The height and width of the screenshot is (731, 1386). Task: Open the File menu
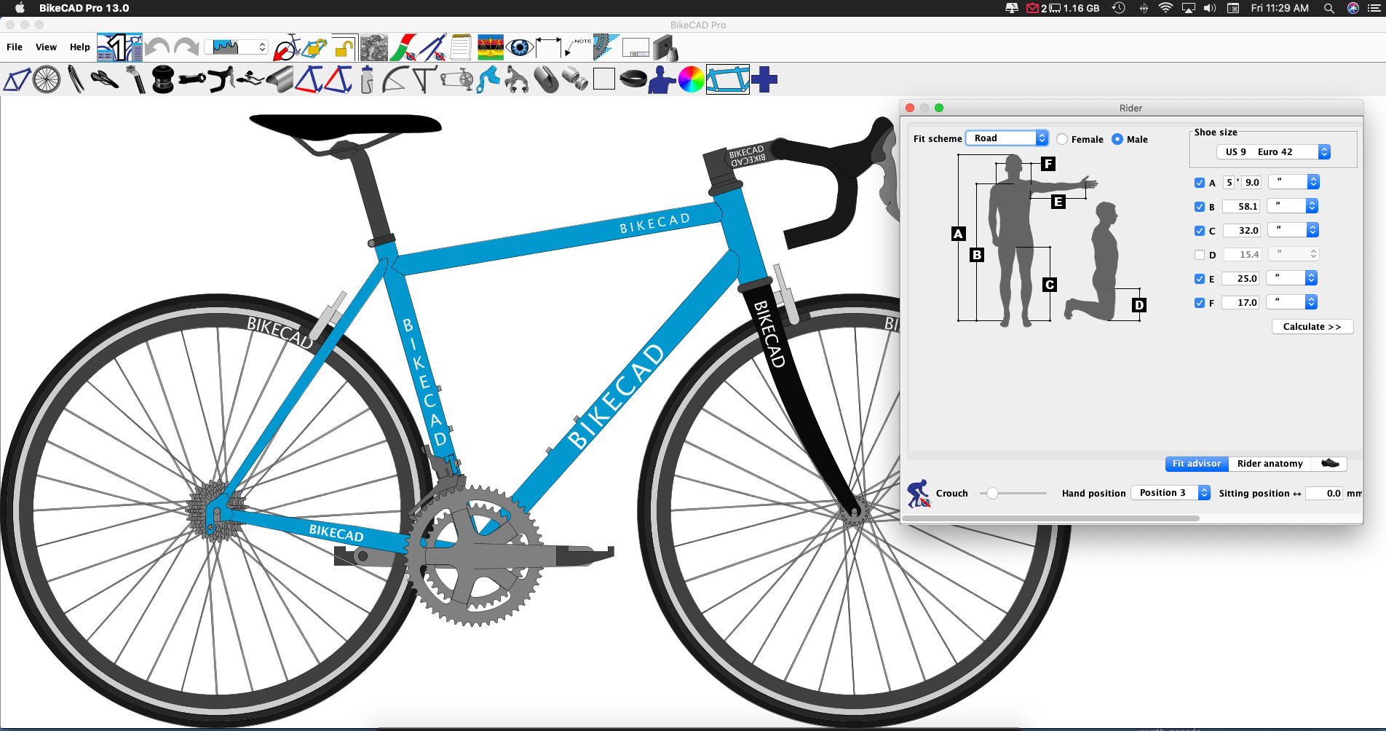click(x=15, y=47)
